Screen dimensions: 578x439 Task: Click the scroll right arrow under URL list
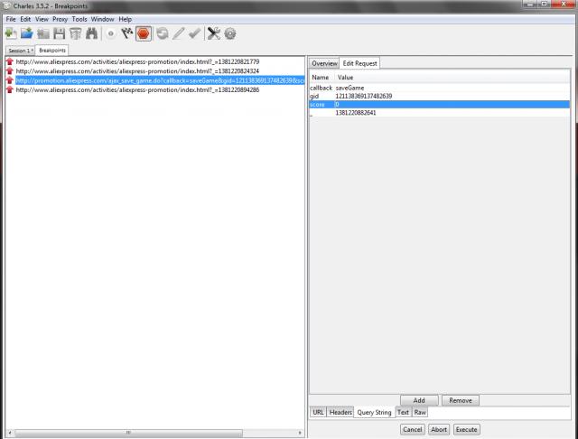click(x=300, y=433)
